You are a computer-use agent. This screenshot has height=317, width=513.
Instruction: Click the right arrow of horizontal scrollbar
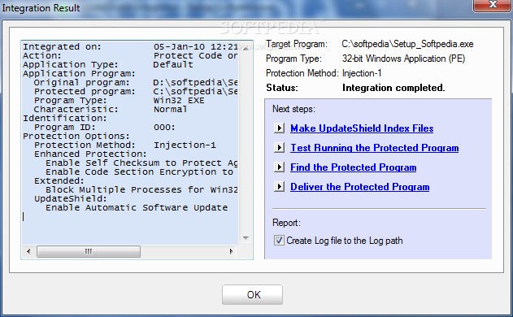232,252
